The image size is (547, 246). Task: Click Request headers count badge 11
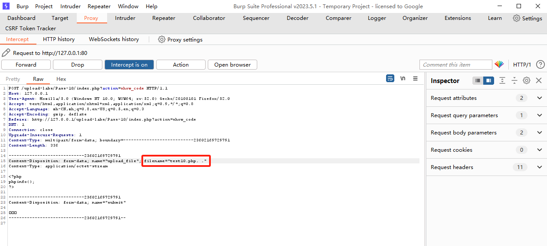[x=520, y=167]
